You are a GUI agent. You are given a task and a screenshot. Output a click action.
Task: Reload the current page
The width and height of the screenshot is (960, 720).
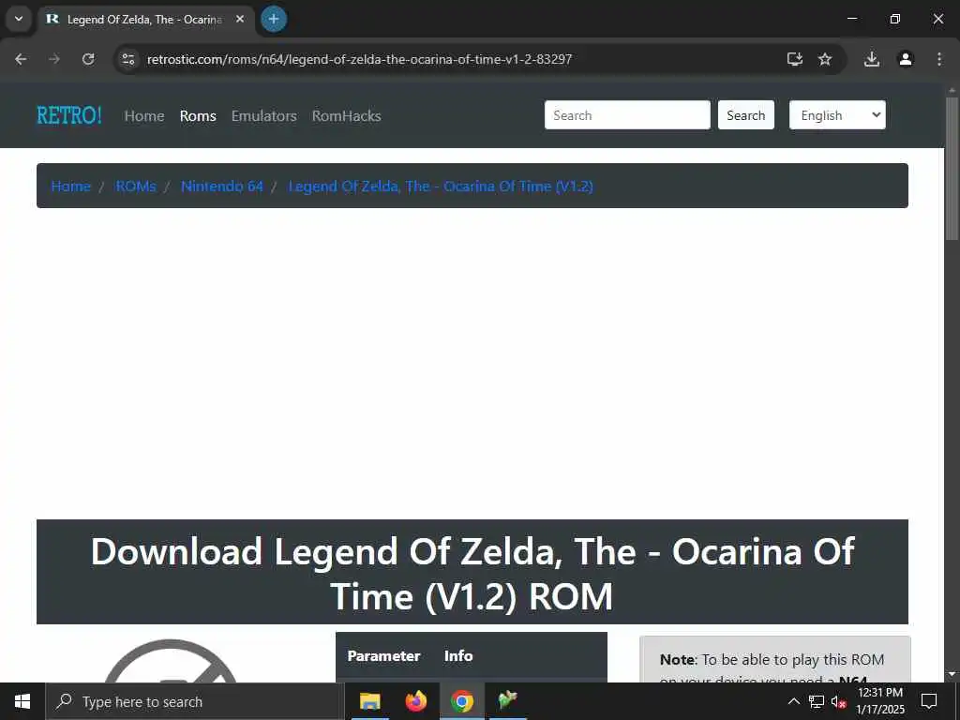click(88, 59)
